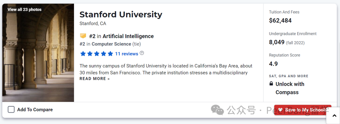
Task: Click the fifth blue rating star
Action: 110,54
